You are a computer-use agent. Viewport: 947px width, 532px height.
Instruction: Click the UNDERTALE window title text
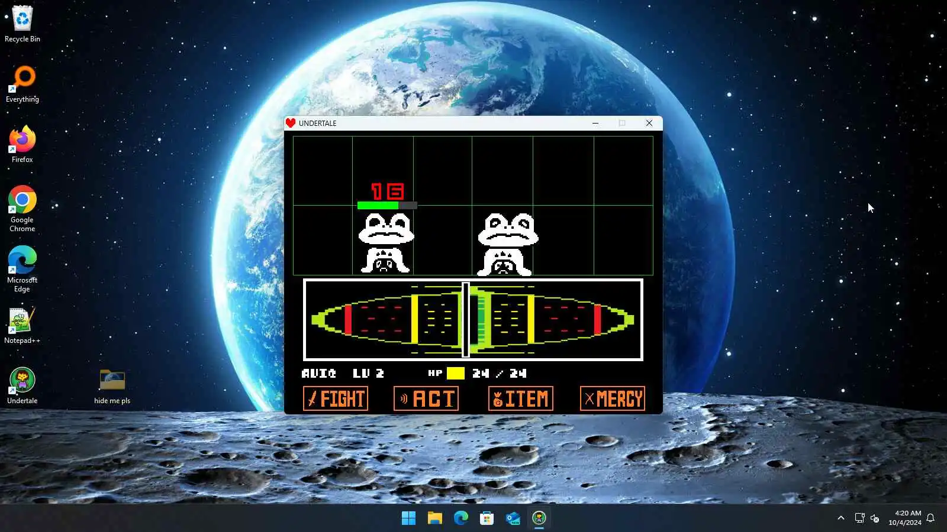[317, 123]
